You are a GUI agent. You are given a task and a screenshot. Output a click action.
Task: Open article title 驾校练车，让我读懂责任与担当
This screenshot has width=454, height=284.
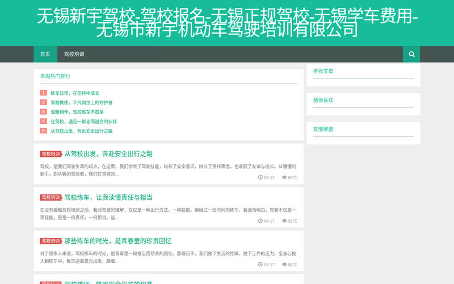point(108,197)
